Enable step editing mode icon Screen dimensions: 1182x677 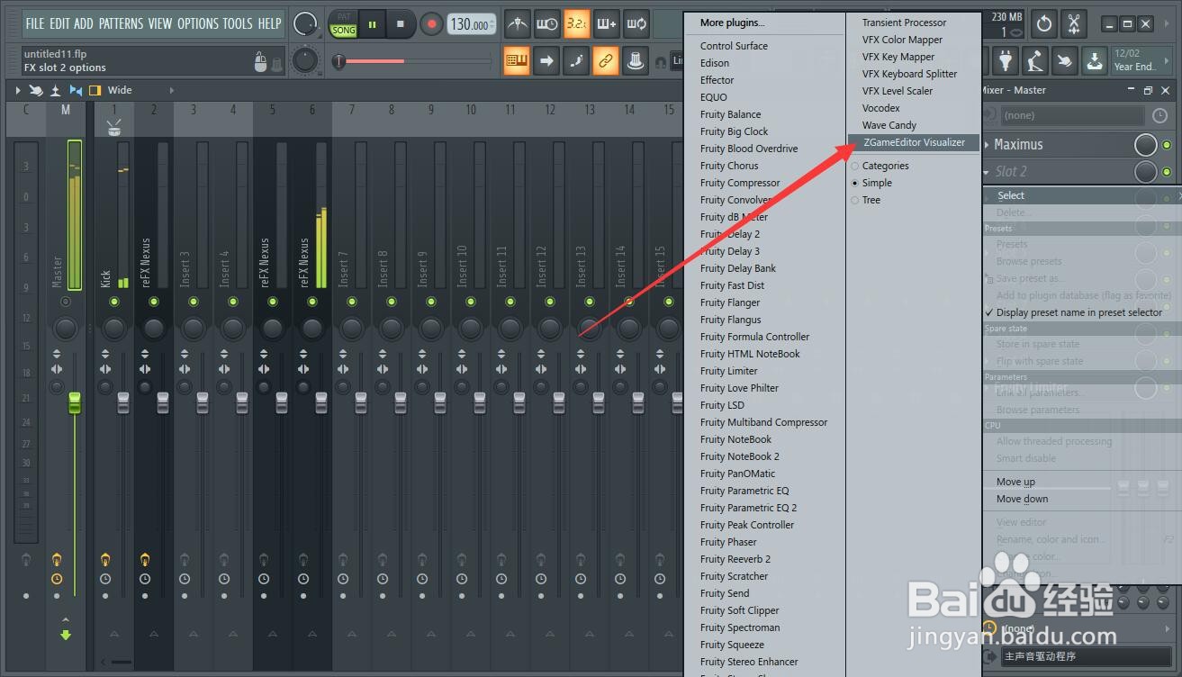(577, 61)
